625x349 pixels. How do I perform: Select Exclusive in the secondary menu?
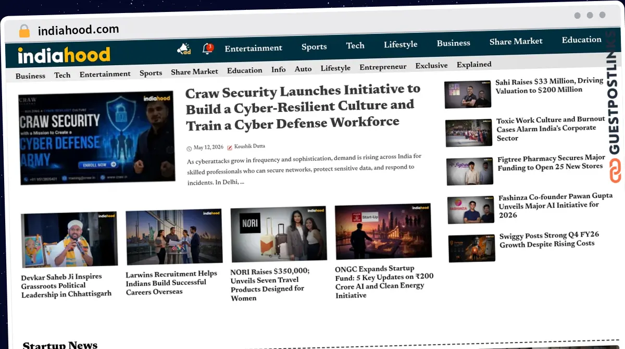(431, 66)
